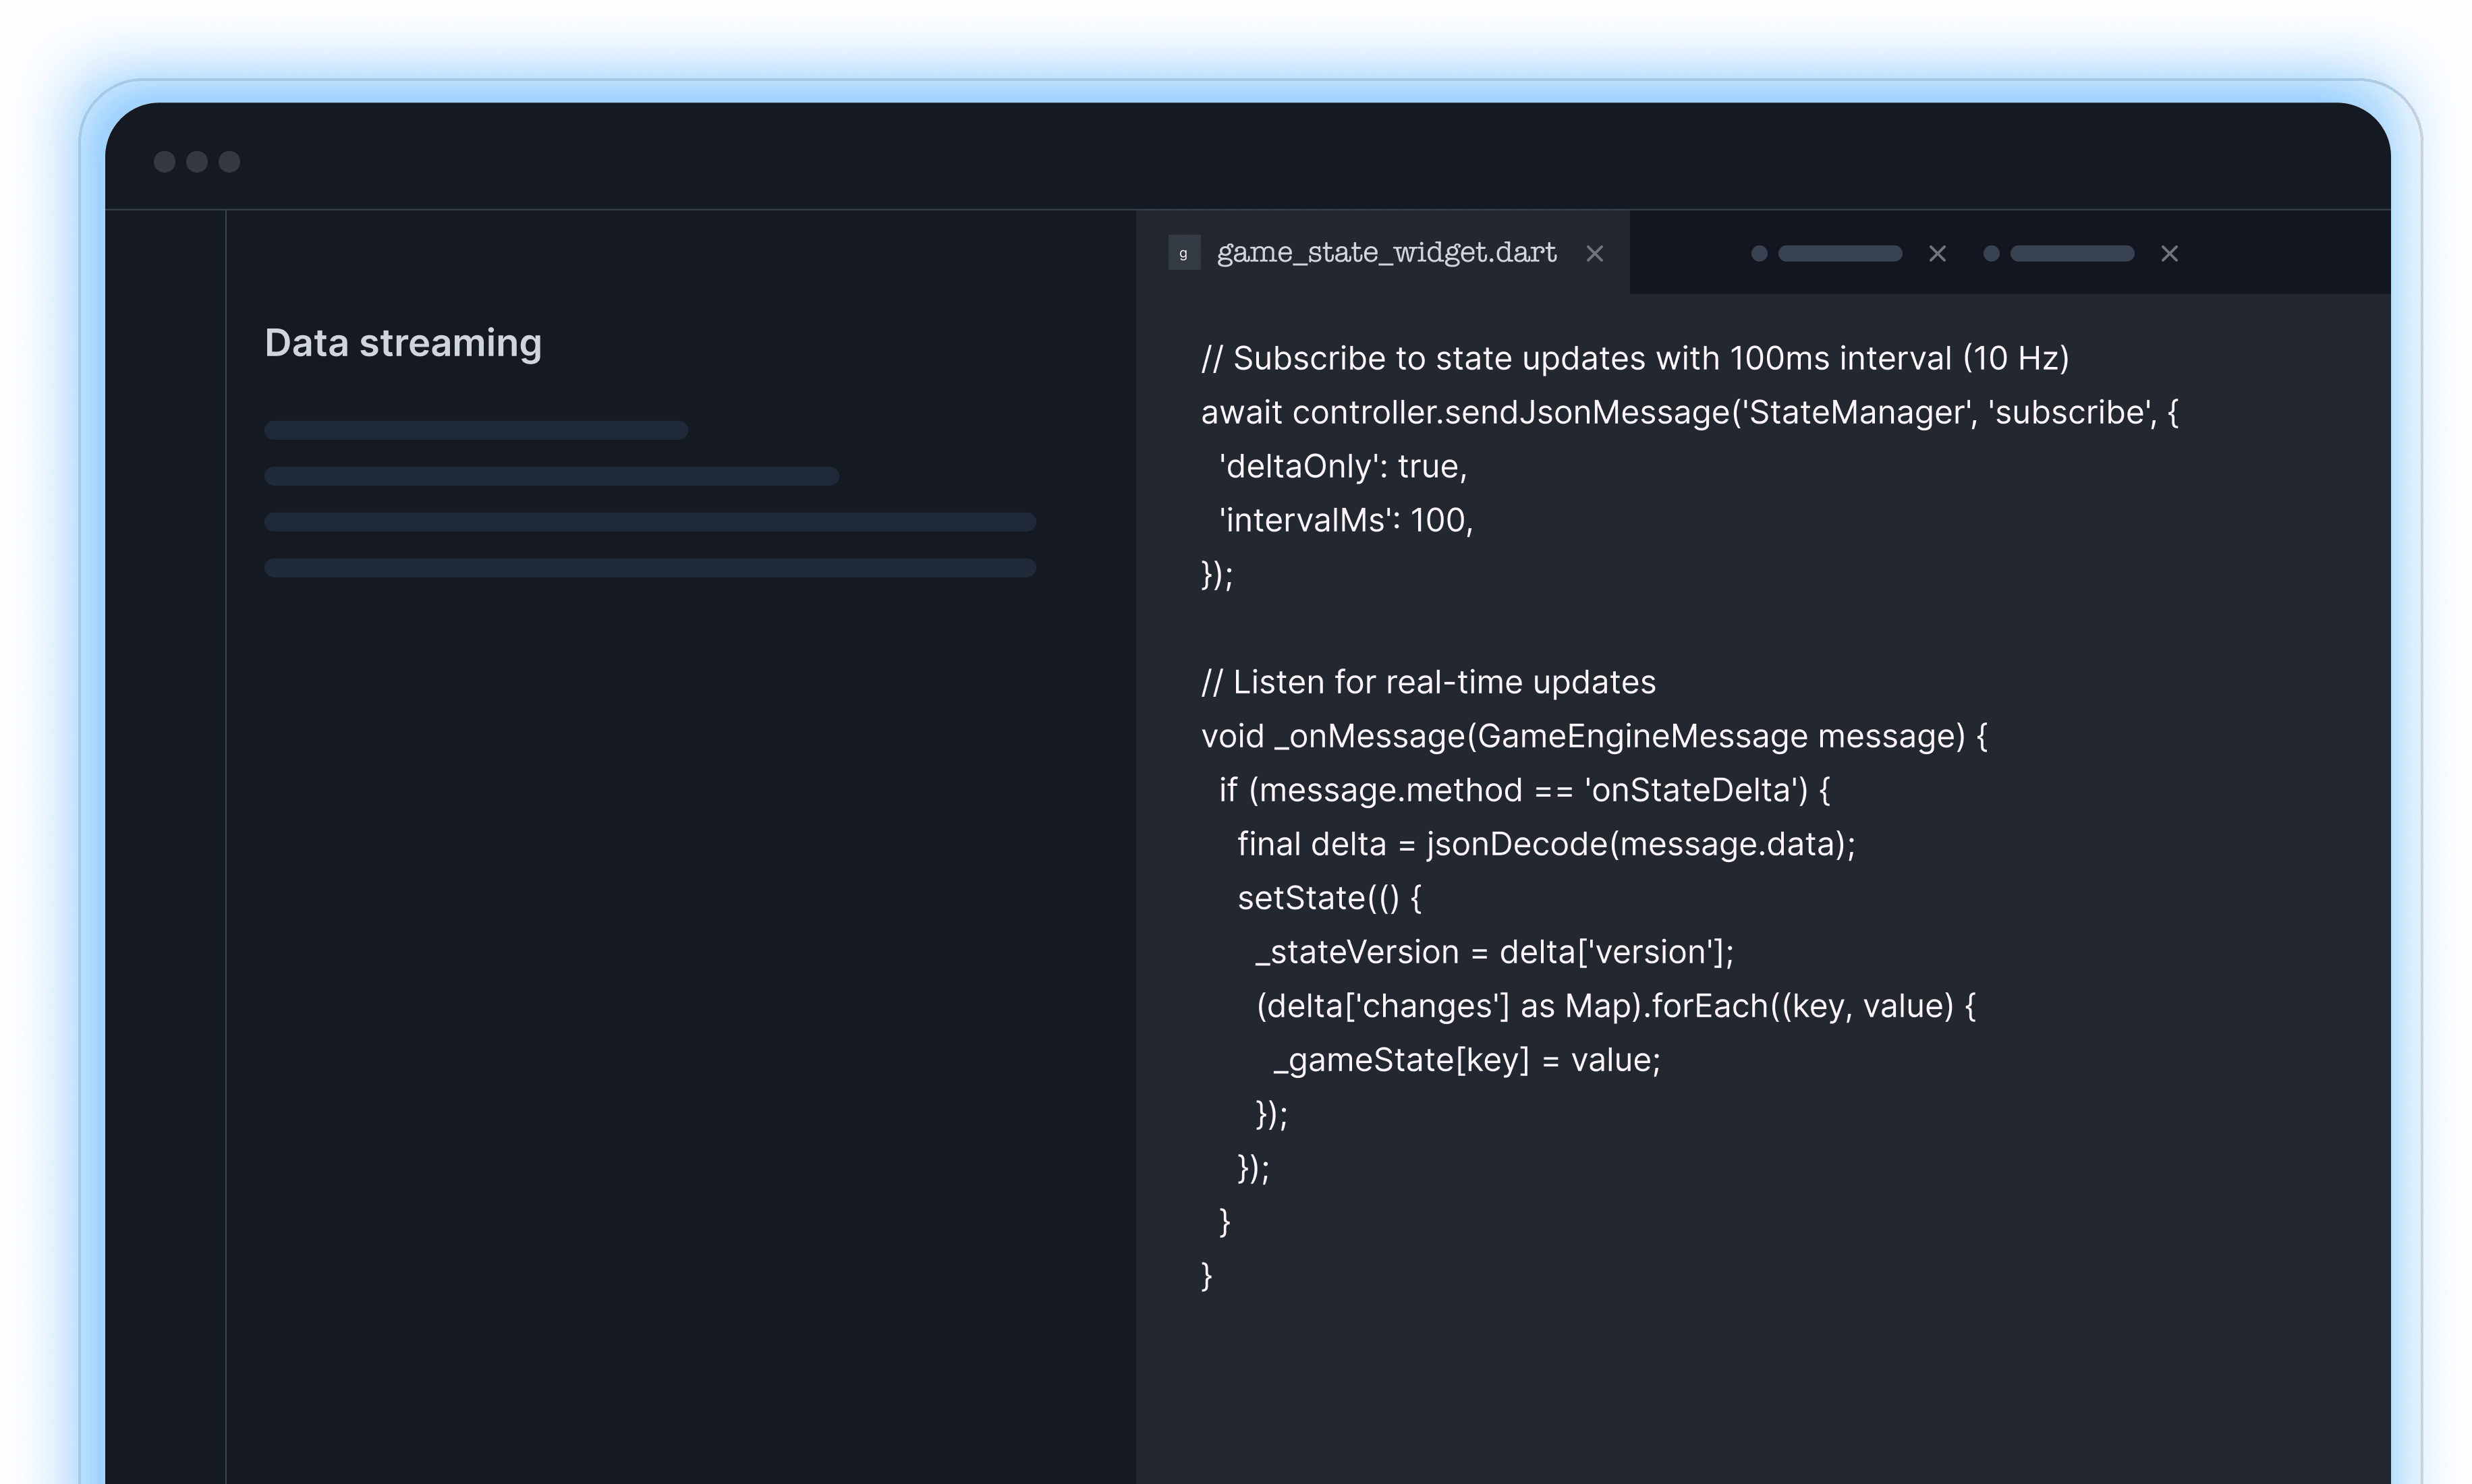The image size is (2472, 1484).
Task: Select the game_state_widget.dart tab label
Action: tap(1386, 253)
